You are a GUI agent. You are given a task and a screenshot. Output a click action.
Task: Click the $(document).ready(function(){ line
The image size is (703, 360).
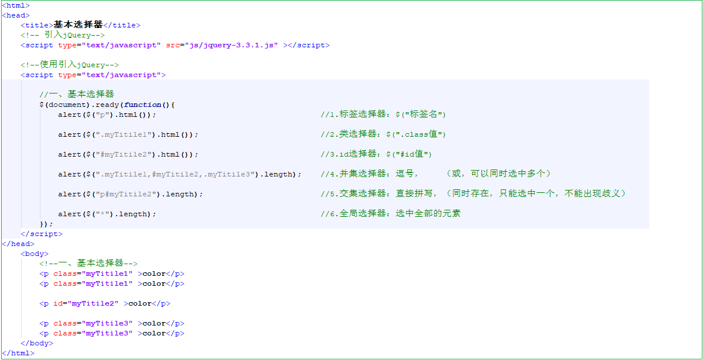(x=107, y=105)
